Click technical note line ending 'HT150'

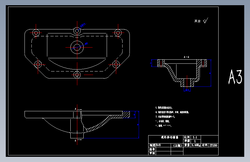tap(163, 126)
